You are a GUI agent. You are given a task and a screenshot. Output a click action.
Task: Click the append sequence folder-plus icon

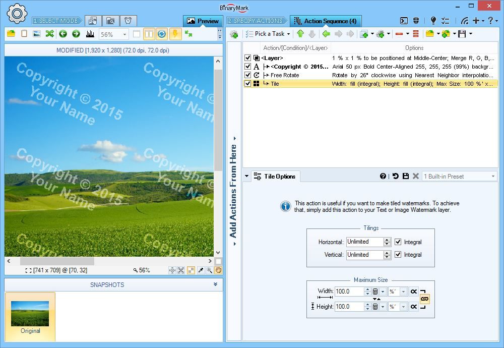point(446,34)
